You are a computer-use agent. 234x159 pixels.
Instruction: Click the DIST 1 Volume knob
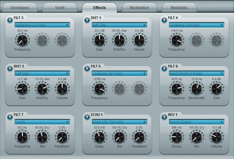[x=139, y=40]
